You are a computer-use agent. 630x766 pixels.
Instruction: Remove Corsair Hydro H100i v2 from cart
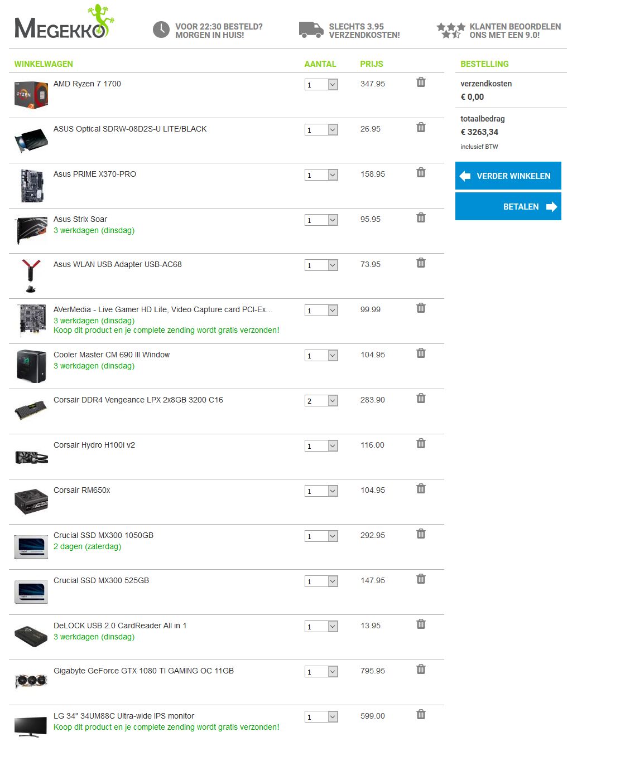(421, 443)
